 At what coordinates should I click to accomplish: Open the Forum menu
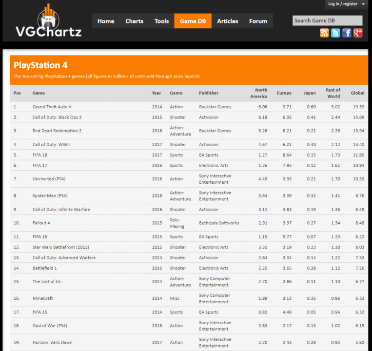pos(258,21)
